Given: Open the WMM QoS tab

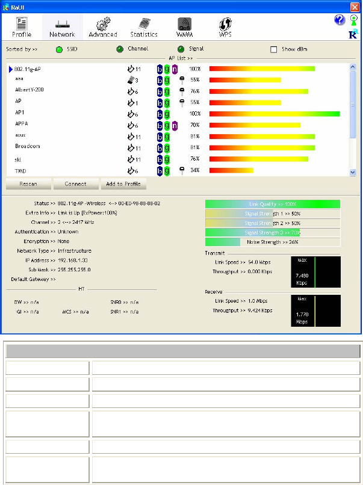Looking at the screenshot, I should pos(184,27).
